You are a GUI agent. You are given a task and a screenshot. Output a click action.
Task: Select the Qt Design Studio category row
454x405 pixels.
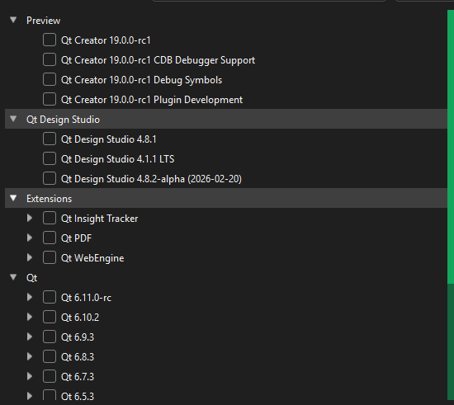coord(226,119)
